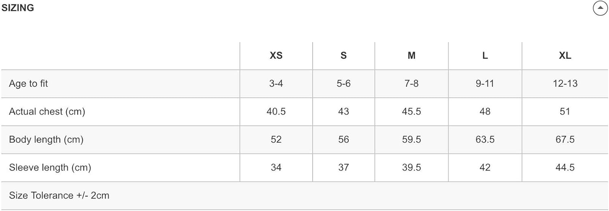Click chest value 51 for XL
The height and width of the screenshot is (211, 609).
(x=565, y=112)
